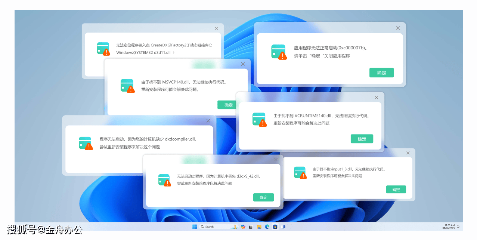Viewport: 477px width, 240px height.
Task: Click warning icon in dxdcompiler.dll dialog
Action: [x=86, y=143]
